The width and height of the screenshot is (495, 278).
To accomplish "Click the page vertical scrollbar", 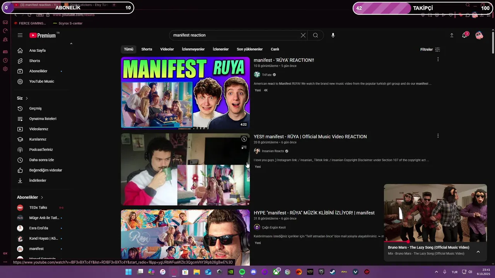I will click(493, 42).
